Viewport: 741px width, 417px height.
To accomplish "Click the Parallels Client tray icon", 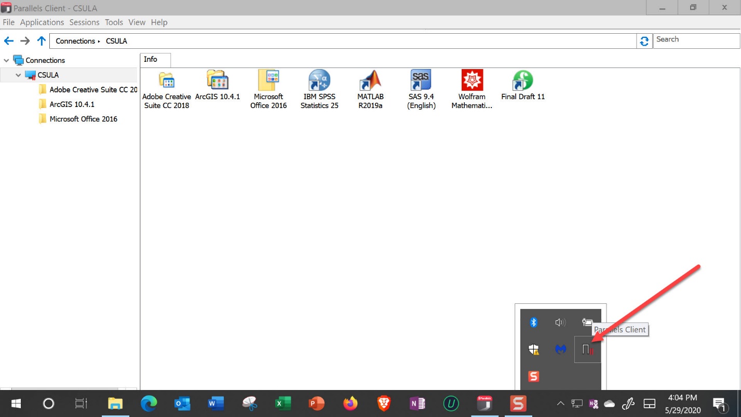I will [587, 349].
